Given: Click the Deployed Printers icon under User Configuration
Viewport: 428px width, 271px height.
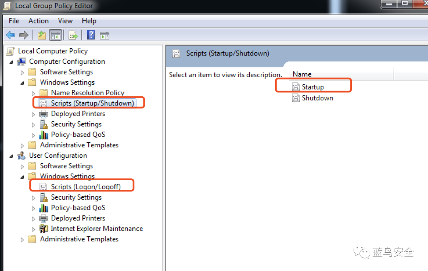Looking at the screenshot, I should coord(44,218).
